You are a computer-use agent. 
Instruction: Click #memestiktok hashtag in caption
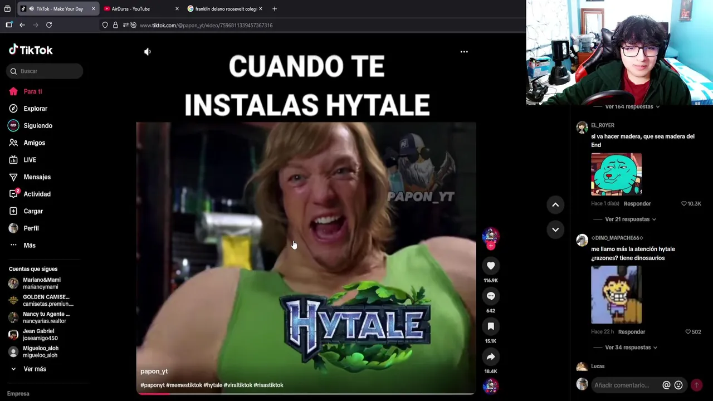pos(184,385)
